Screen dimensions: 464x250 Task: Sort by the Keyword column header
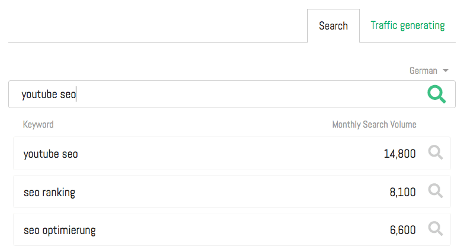38,125
